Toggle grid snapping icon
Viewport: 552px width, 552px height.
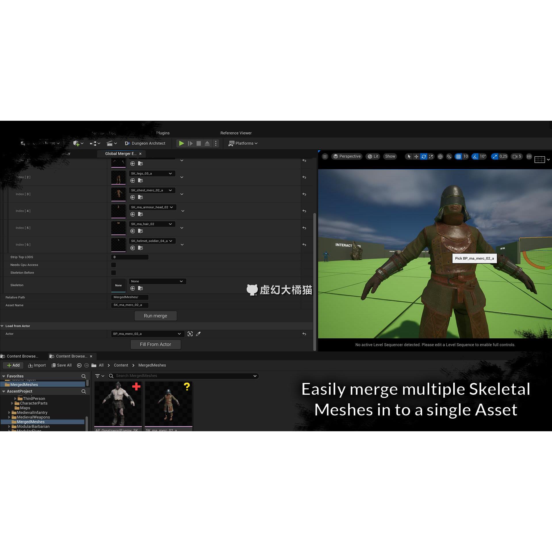tap(459, 156)
